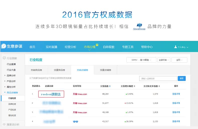The image size is (198, 129).
Task: Select 行业粒度 in the sidebar
Action: 12,98
